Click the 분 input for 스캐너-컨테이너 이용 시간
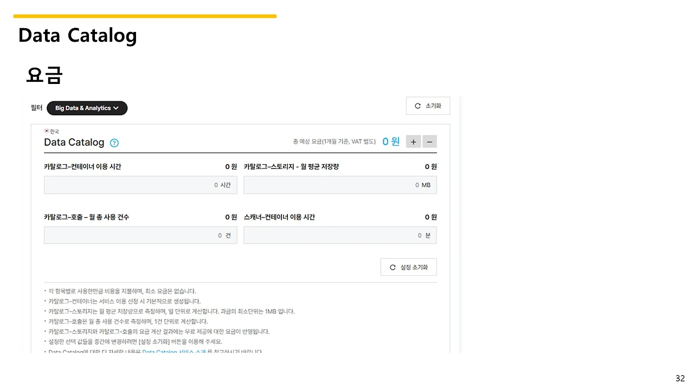Image resolution: width=694 pixels, height=390 pixels. (x=340, y=235)
